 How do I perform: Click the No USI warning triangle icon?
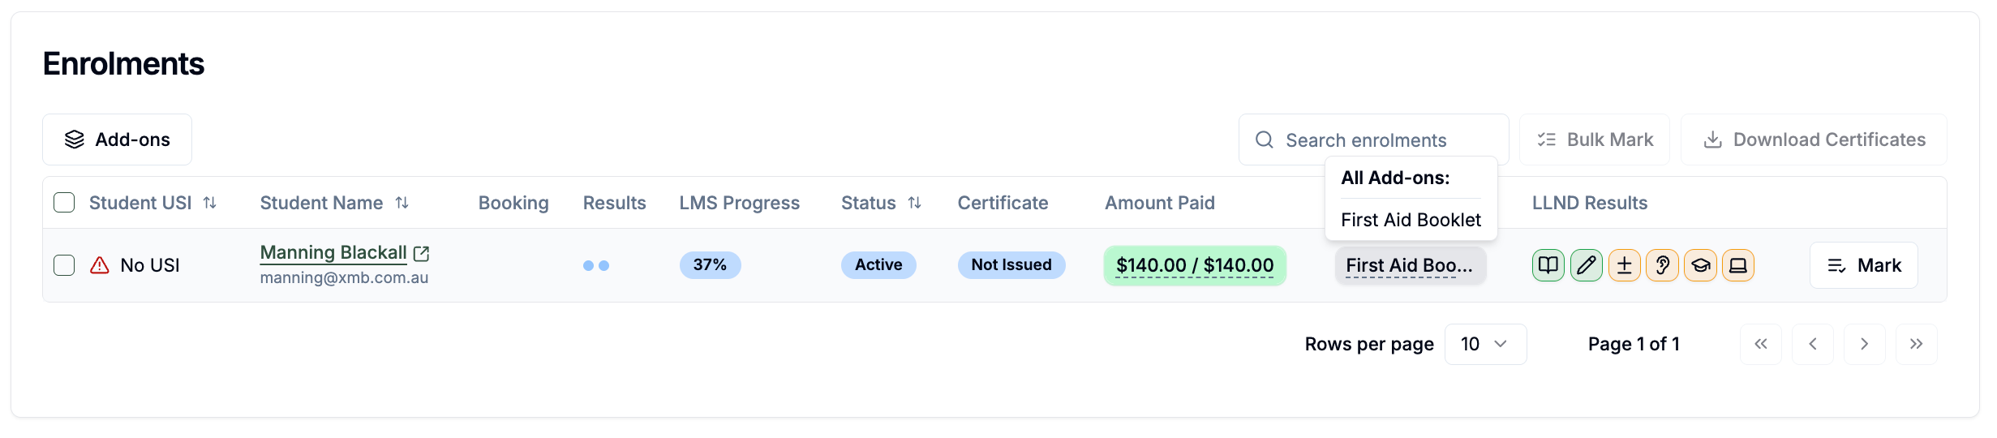[100, 265]
